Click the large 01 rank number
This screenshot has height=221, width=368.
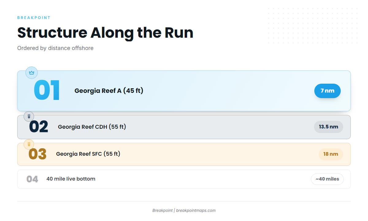click(x=47, y=90)
